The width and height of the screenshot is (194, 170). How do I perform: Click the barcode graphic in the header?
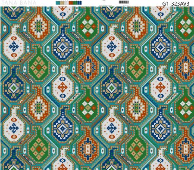pyautogui.click(x=124, y=2)
